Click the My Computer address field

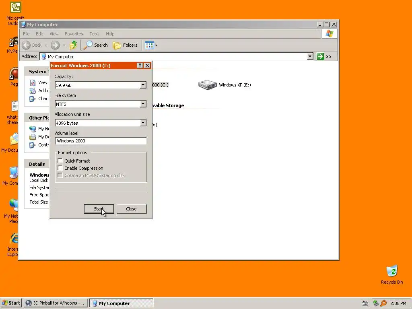point(173,56)
